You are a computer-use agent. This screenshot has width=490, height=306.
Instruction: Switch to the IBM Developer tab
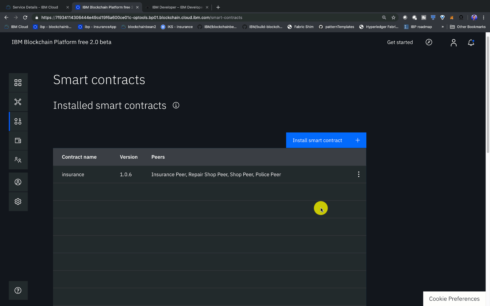coord(178,7)
